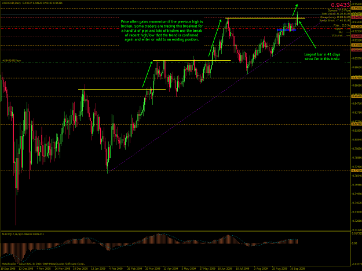Select the 'Price often gains momentum' annotation text
Image resolution: width=362 pixels, height=271 pixels.
coord(162,31)
